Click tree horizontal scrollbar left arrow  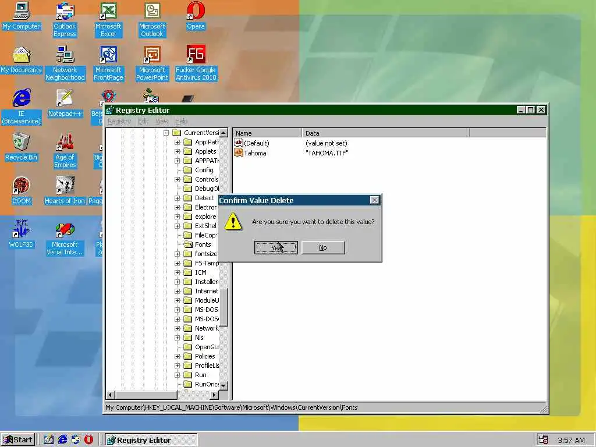click(110, 395)
